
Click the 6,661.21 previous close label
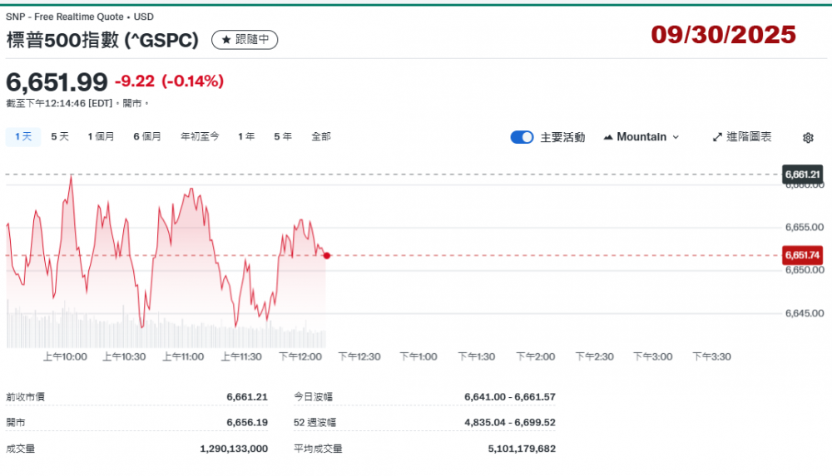pos(802,174)
